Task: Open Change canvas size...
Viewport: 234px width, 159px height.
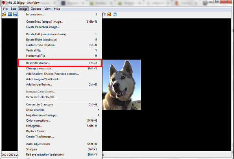Action: pos(60,69)
